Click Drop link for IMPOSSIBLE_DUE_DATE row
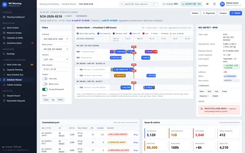The width and height of the screenshot is (245, 153). pyautogui.click(x=136, y=150)
